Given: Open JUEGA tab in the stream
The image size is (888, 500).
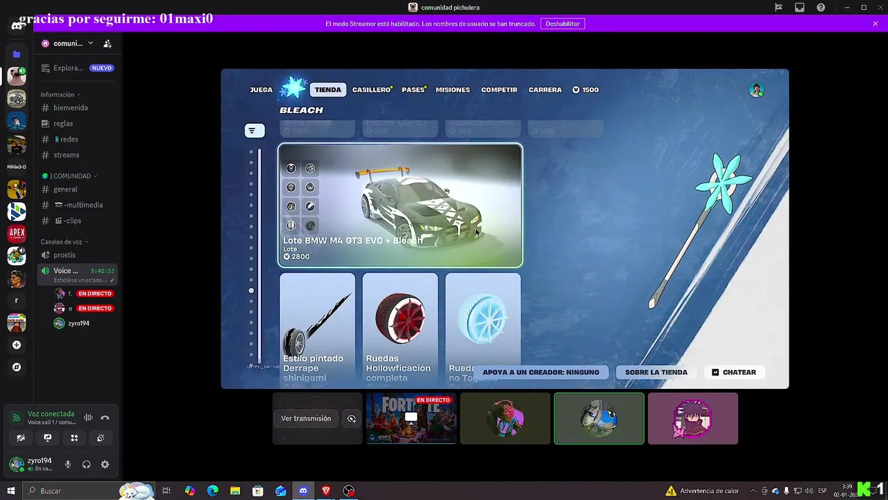Looking at the screenshot, I should [x=261, y=90].
